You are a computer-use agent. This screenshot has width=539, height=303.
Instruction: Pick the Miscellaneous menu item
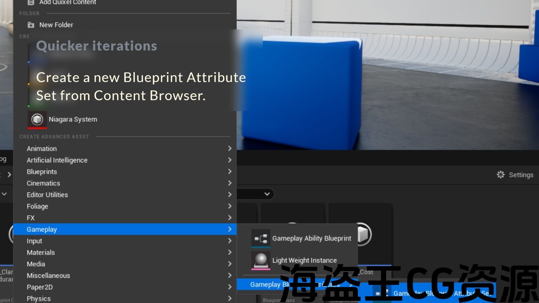48,276
